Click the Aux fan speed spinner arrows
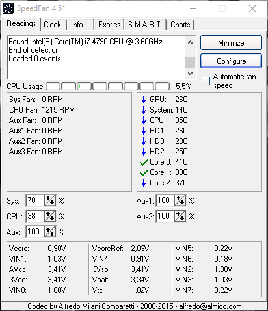Screen dimensions: 268x311 point(50,232)
